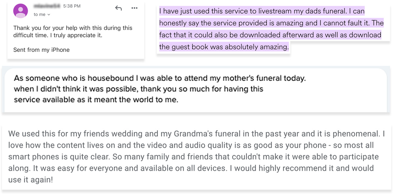The height and width of the screenshot is (194, 393).
Task: Click the "downloaded afterward" highlighted line
Action: [270, 35]
